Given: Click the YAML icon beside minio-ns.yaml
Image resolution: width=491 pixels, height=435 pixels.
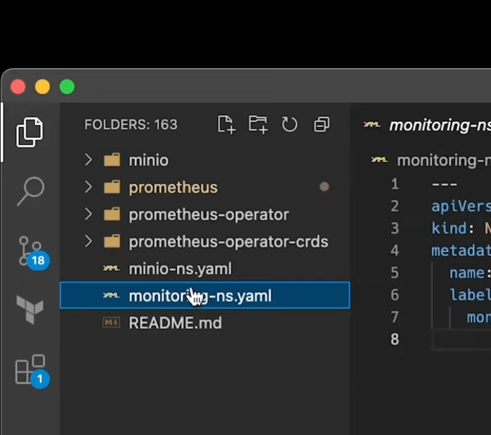Looking at the screenshot, I should point(111,268).
